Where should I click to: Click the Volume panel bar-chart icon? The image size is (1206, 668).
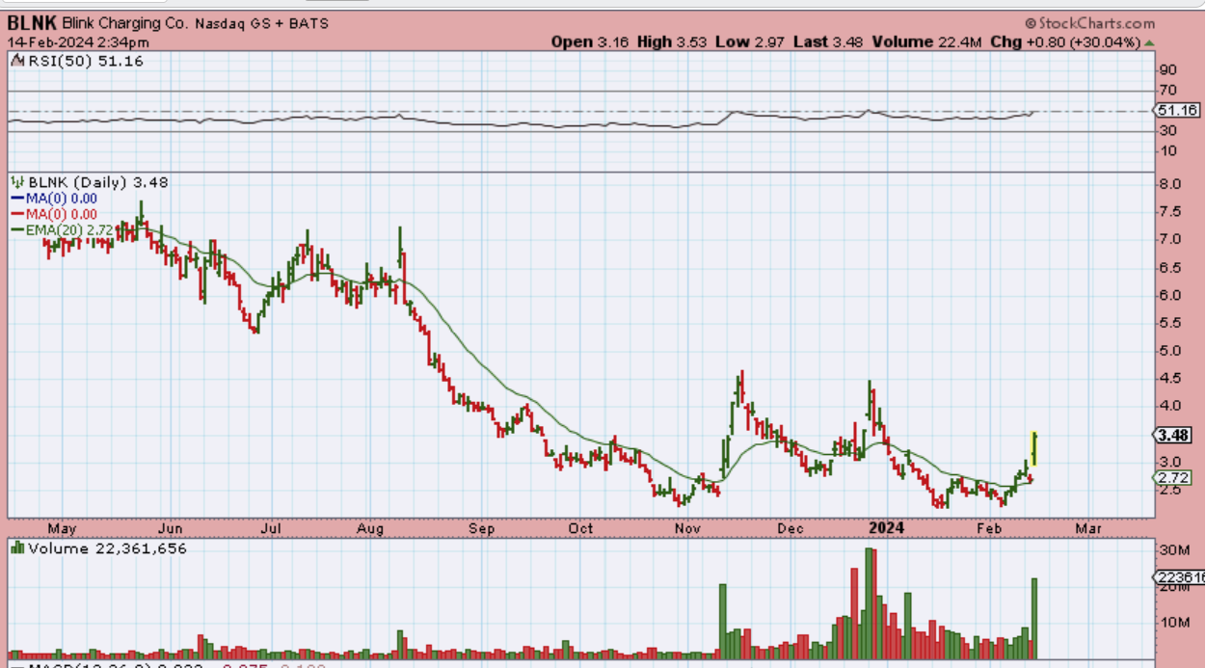coord(16,548)
